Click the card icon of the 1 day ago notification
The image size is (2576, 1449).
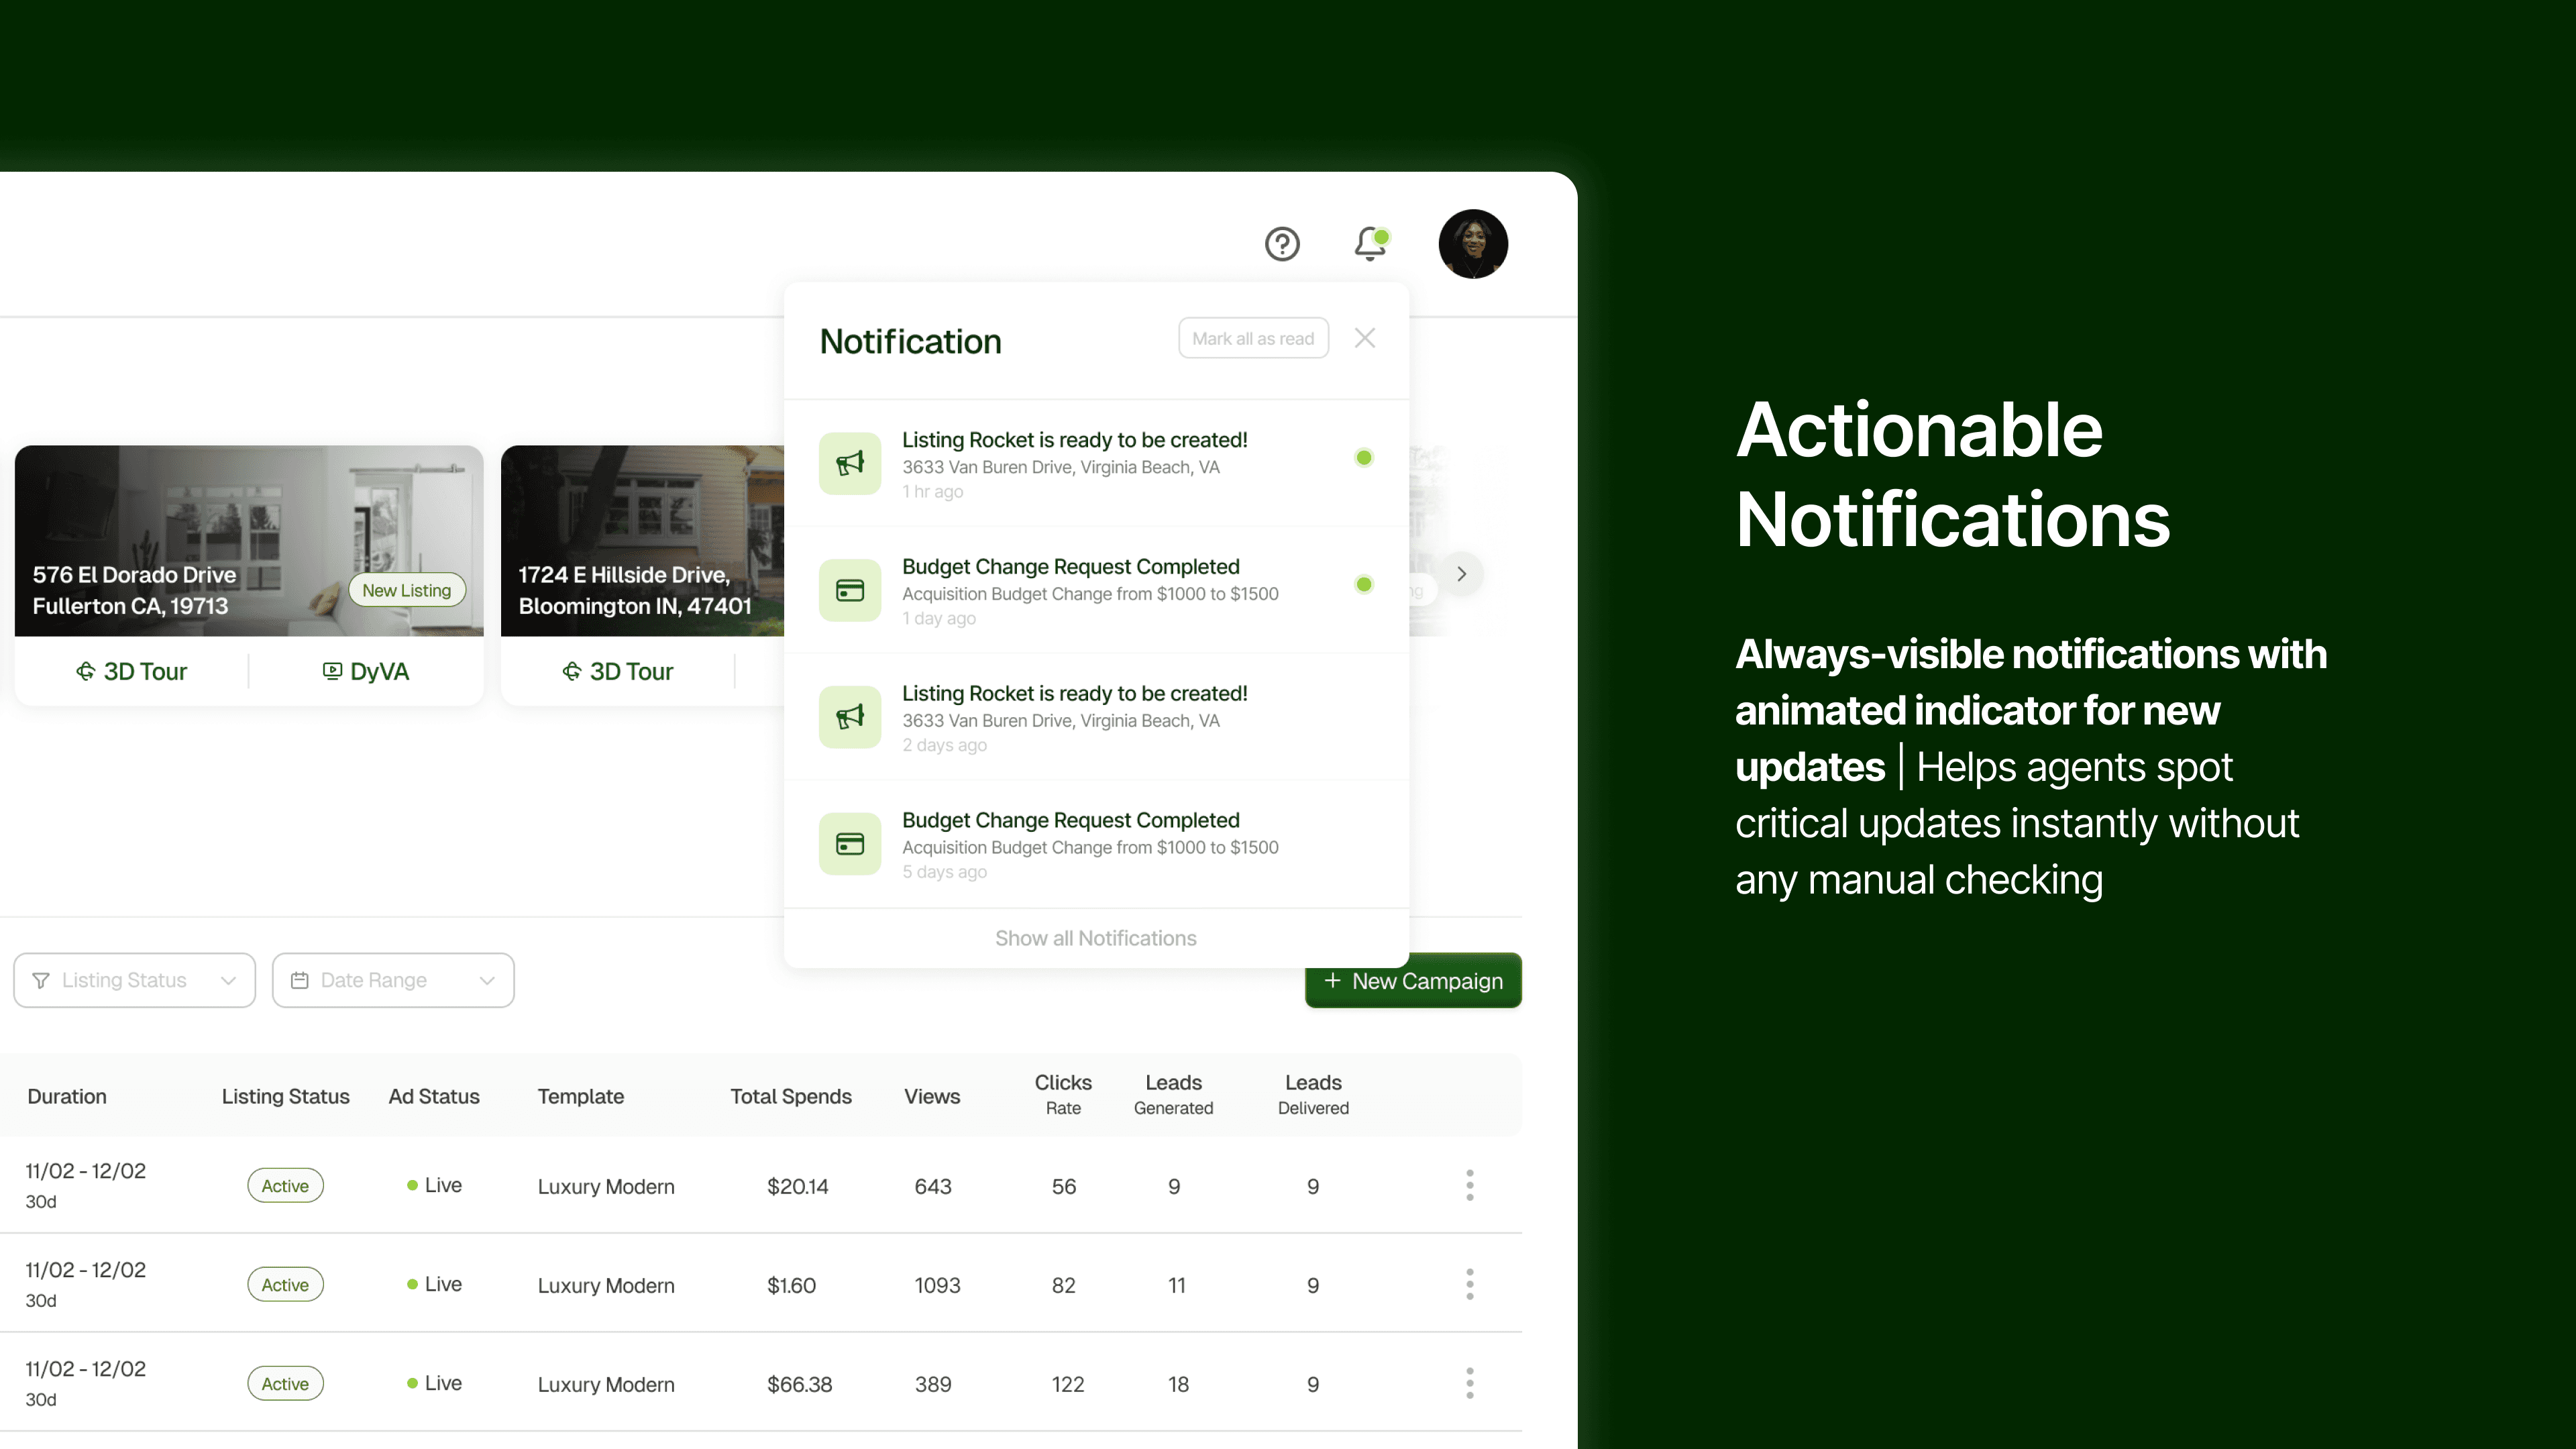tap(850, 590)
